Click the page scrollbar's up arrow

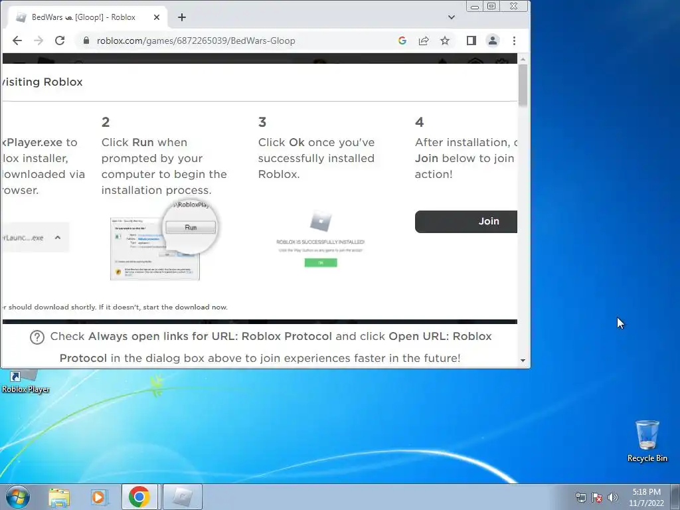tap(523, 59)
